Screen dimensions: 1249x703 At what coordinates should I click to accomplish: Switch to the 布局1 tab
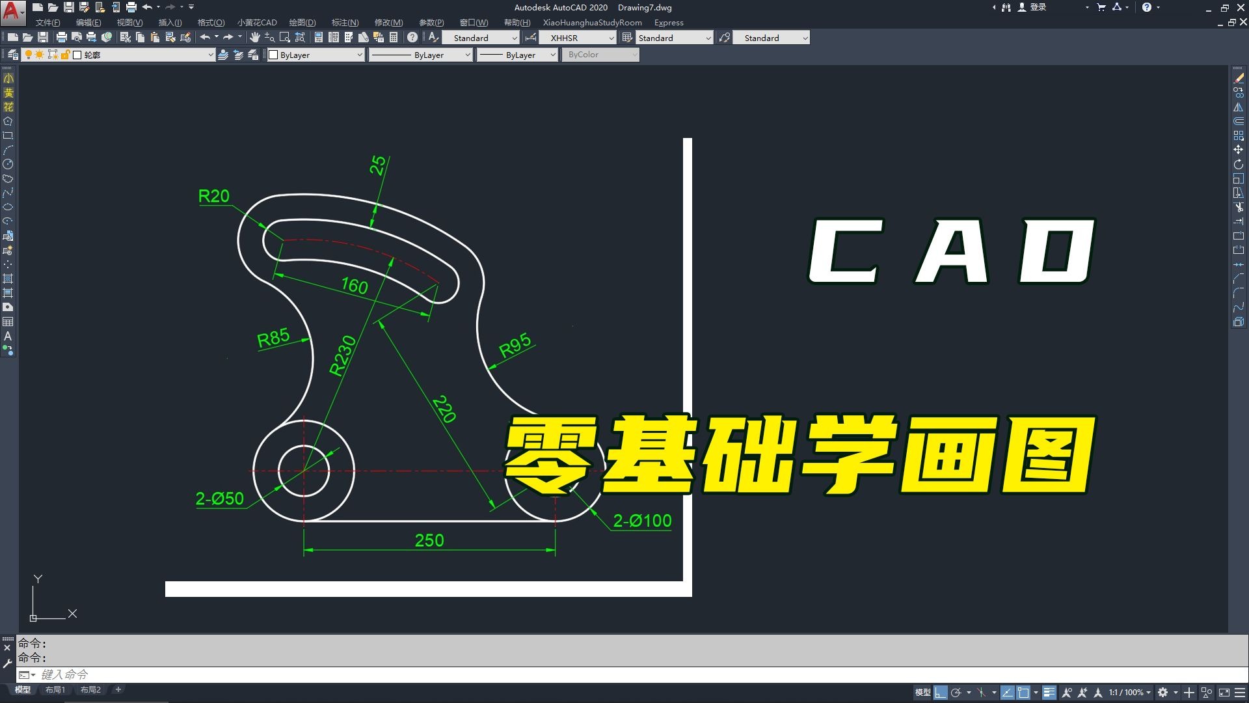(x=55, y=689)
